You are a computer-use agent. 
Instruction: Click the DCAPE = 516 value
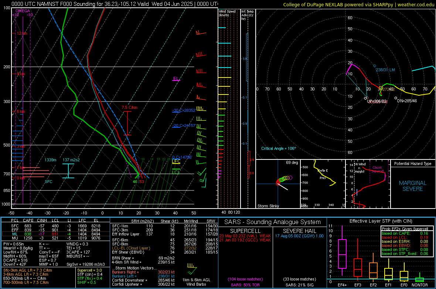(15, 260)
